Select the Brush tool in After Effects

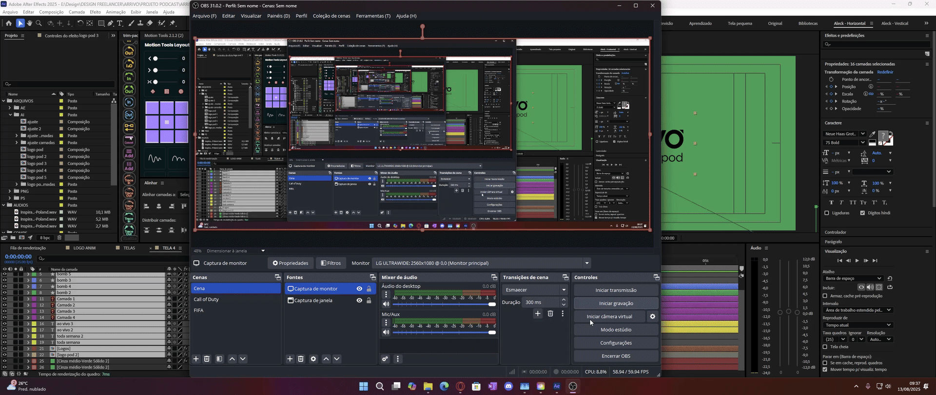tap(131, 23)
